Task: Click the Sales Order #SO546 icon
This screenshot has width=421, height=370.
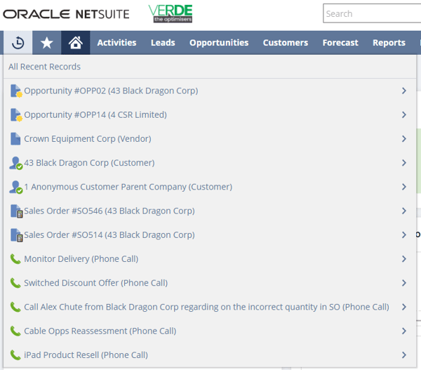Action: 16,211
